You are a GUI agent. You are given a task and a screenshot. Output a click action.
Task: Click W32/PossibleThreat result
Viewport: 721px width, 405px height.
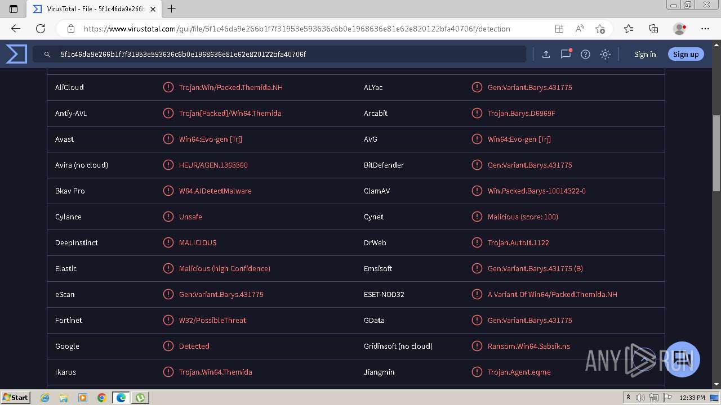click(213, 320)
